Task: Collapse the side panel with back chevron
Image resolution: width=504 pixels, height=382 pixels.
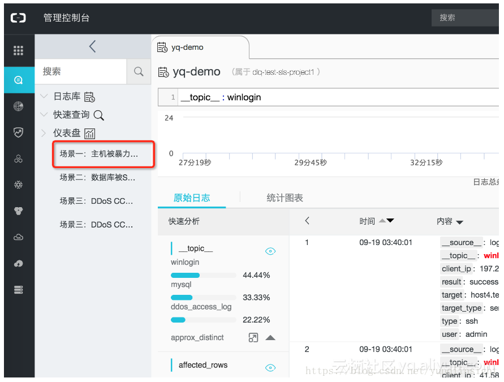Action: (93, 46)
